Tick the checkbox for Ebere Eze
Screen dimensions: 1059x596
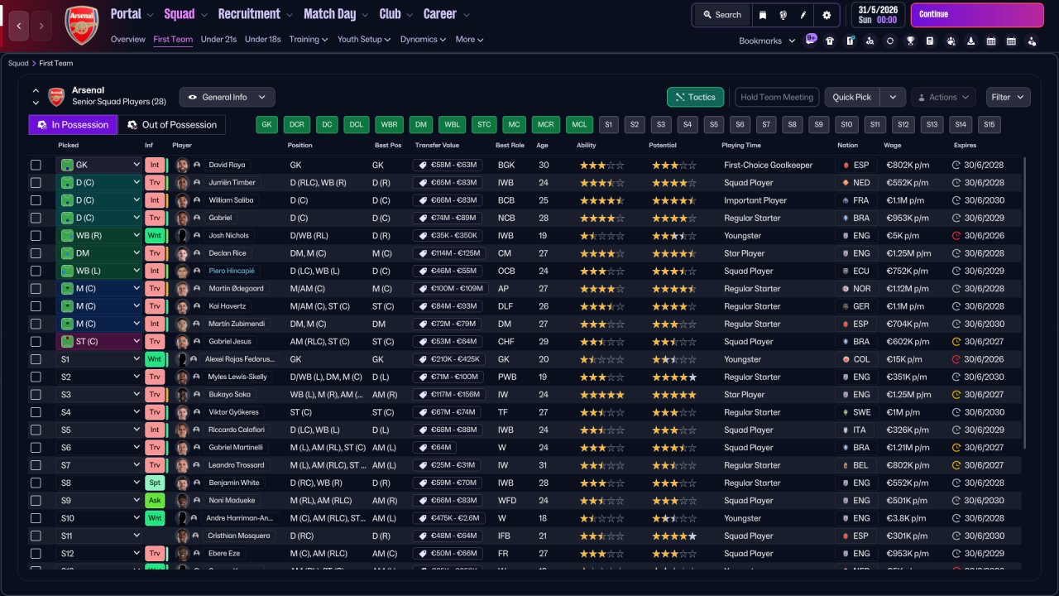pyautogui.click(x=36, y=554)
